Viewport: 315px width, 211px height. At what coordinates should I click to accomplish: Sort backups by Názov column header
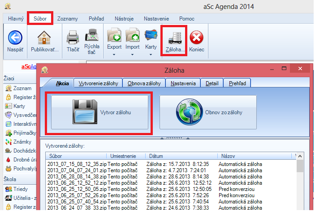255,156
